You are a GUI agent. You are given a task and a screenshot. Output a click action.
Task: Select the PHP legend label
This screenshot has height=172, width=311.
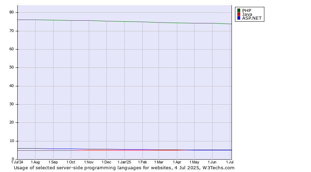(x=247, y=10)
